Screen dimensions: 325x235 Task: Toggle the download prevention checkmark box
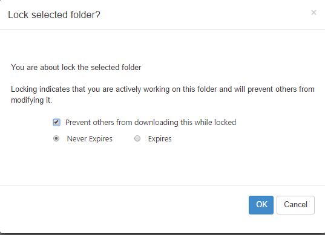click(x=56, y=122)
